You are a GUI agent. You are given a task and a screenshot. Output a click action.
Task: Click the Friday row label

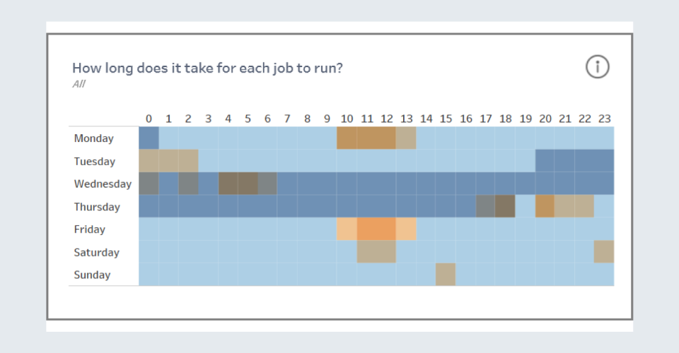point(89,229)
